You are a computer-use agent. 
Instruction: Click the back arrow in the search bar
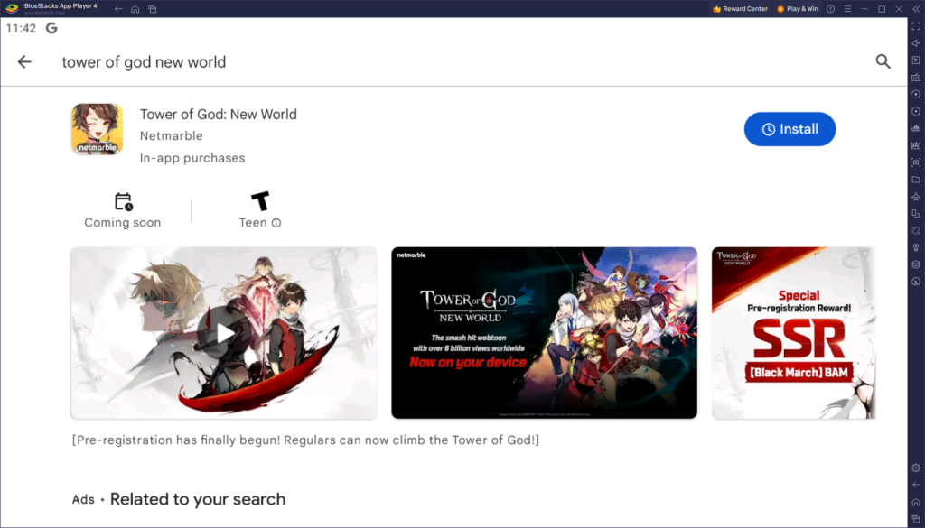point(24,61)
